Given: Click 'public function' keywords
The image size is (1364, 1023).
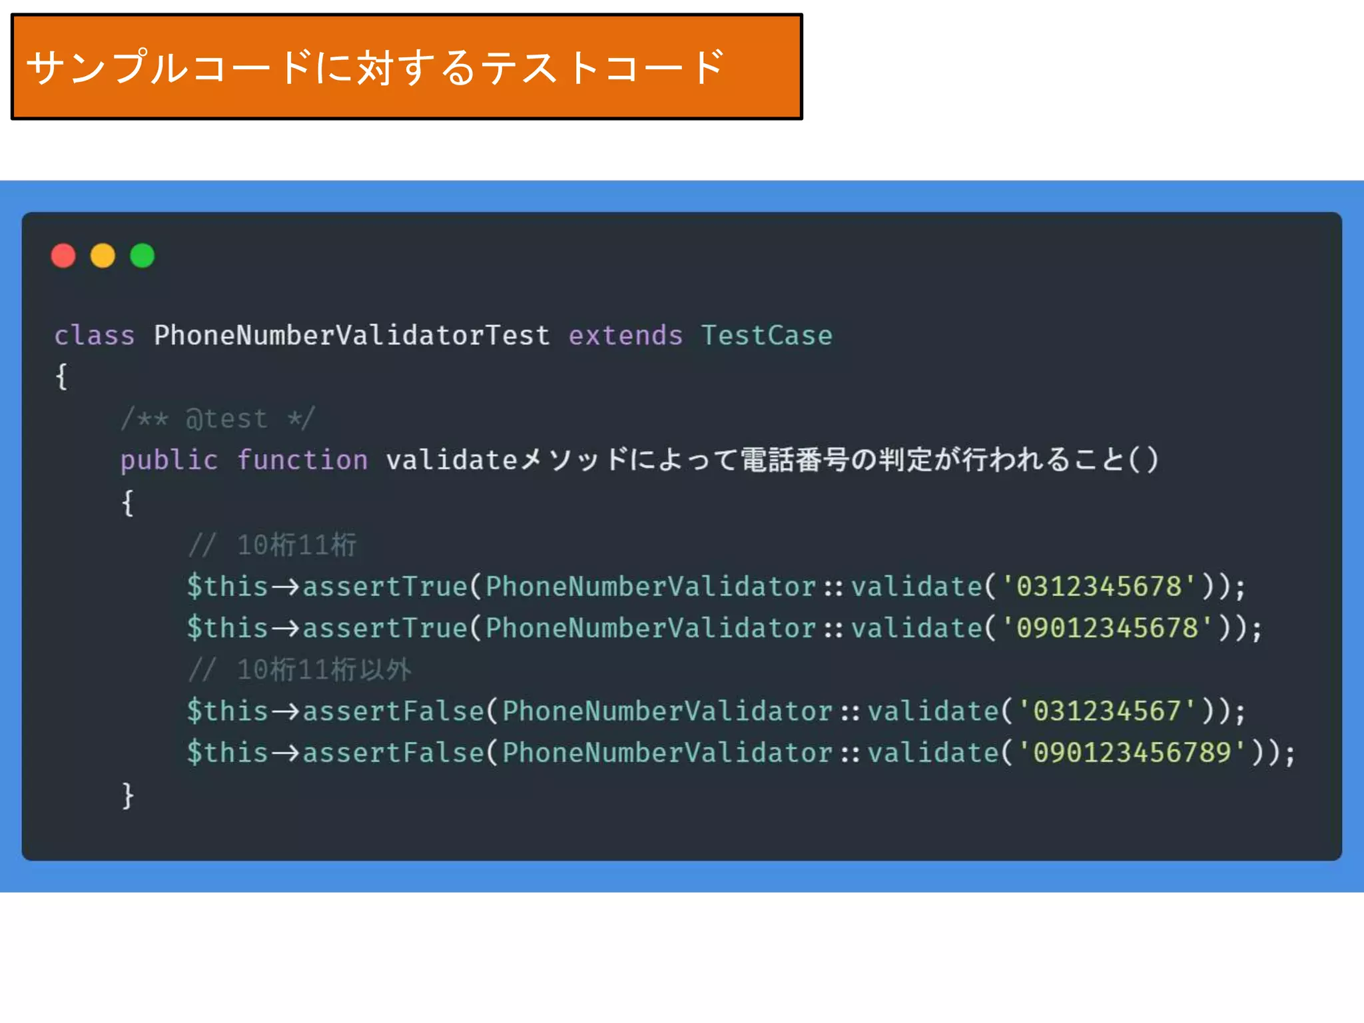Looking at the screenshot, I should coord(244,460).
